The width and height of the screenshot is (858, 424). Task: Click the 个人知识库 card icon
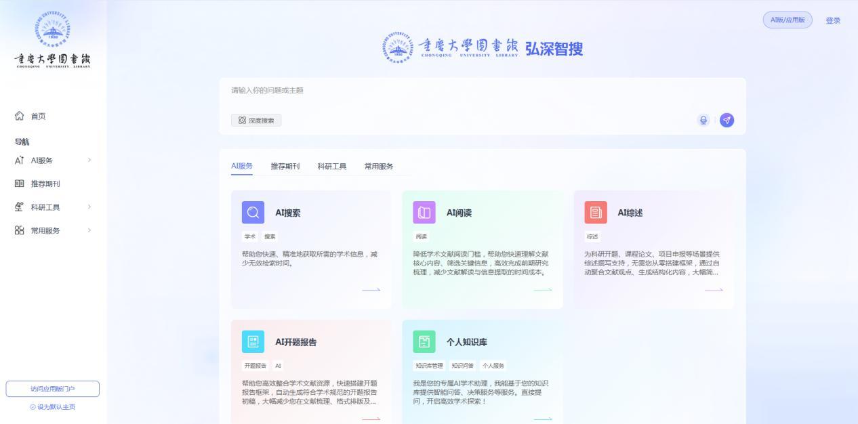[x=424, y=342]
